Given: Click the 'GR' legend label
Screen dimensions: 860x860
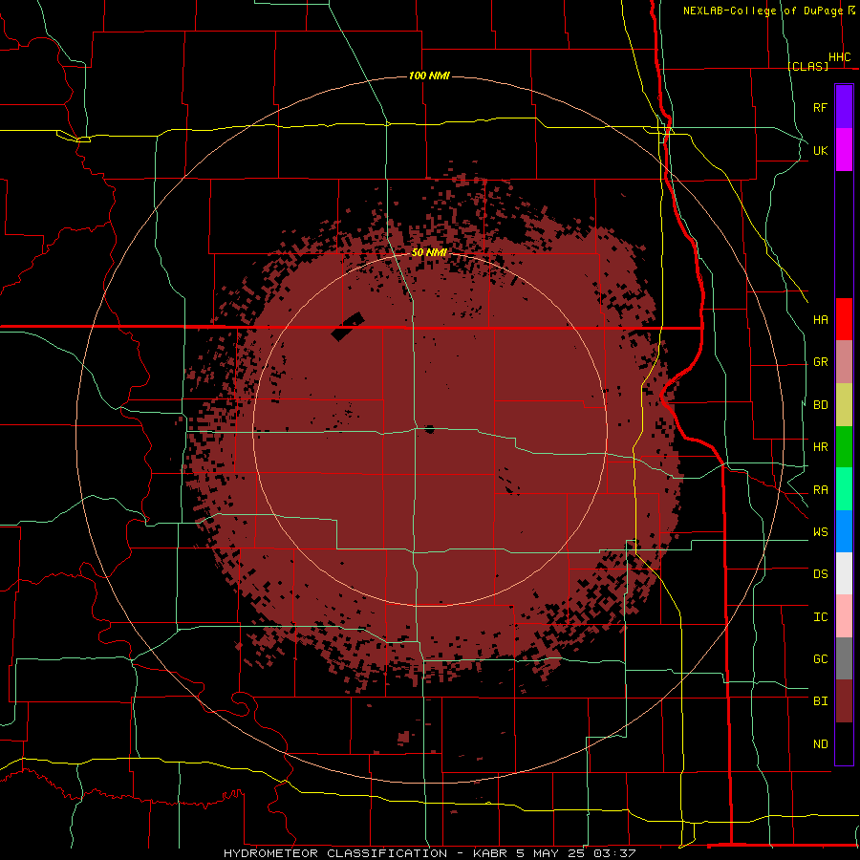Looking at the screenshot, I should tap(820, 362).
